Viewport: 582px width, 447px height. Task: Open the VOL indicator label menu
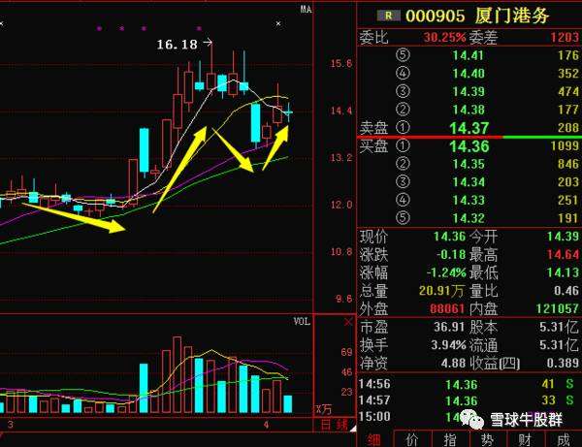(x=303, y=321)
